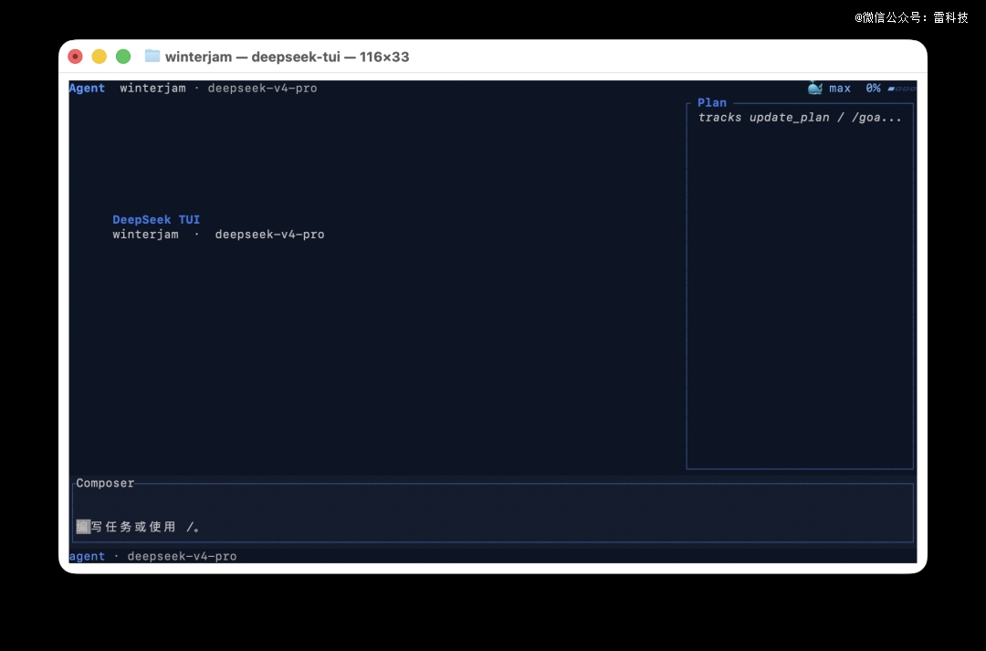The height and width of the screenshot is (651, 986).
Task: Maximize the terminal with green button
Action: tap(123, 57)
